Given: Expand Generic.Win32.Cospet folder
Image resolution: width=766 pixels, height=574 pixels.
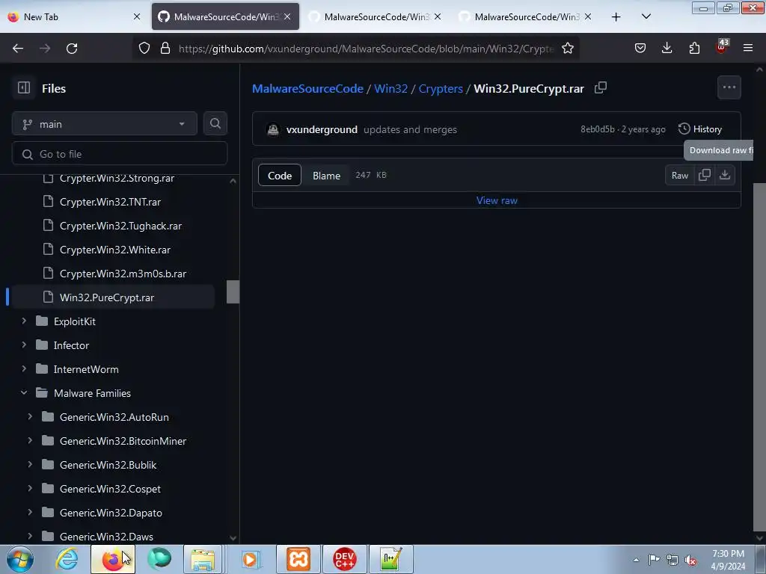Looking at the screenshot, I should click(x=30, y=489).
